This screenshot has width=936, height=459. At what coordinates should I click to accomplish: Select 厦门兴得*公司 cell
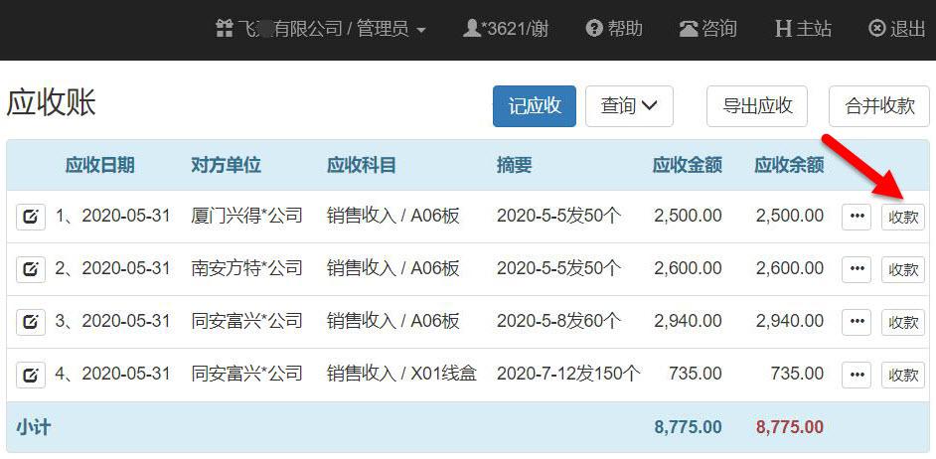(247, 216)
